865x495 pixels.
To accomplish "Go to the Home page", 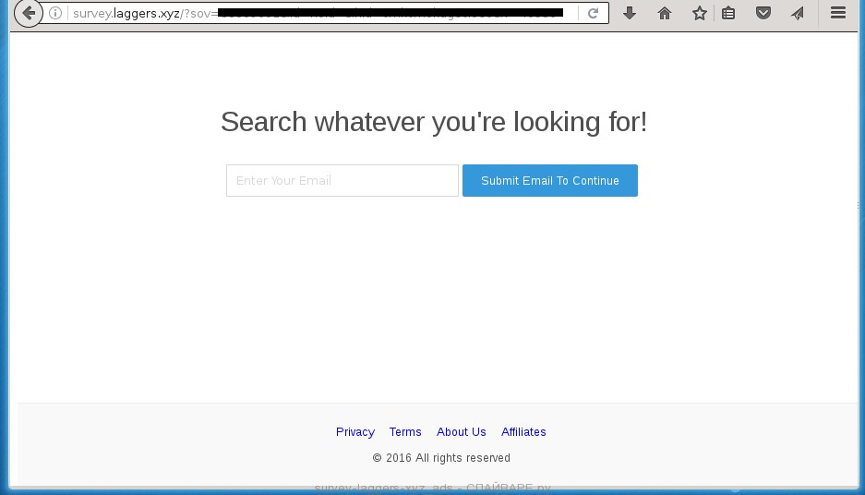I will point(665,14).
